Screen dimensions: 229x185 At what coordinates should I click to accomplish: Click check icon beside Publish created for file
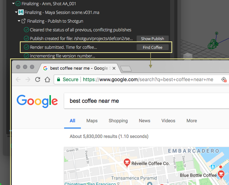pyautogui.click(x=26, y=39)
